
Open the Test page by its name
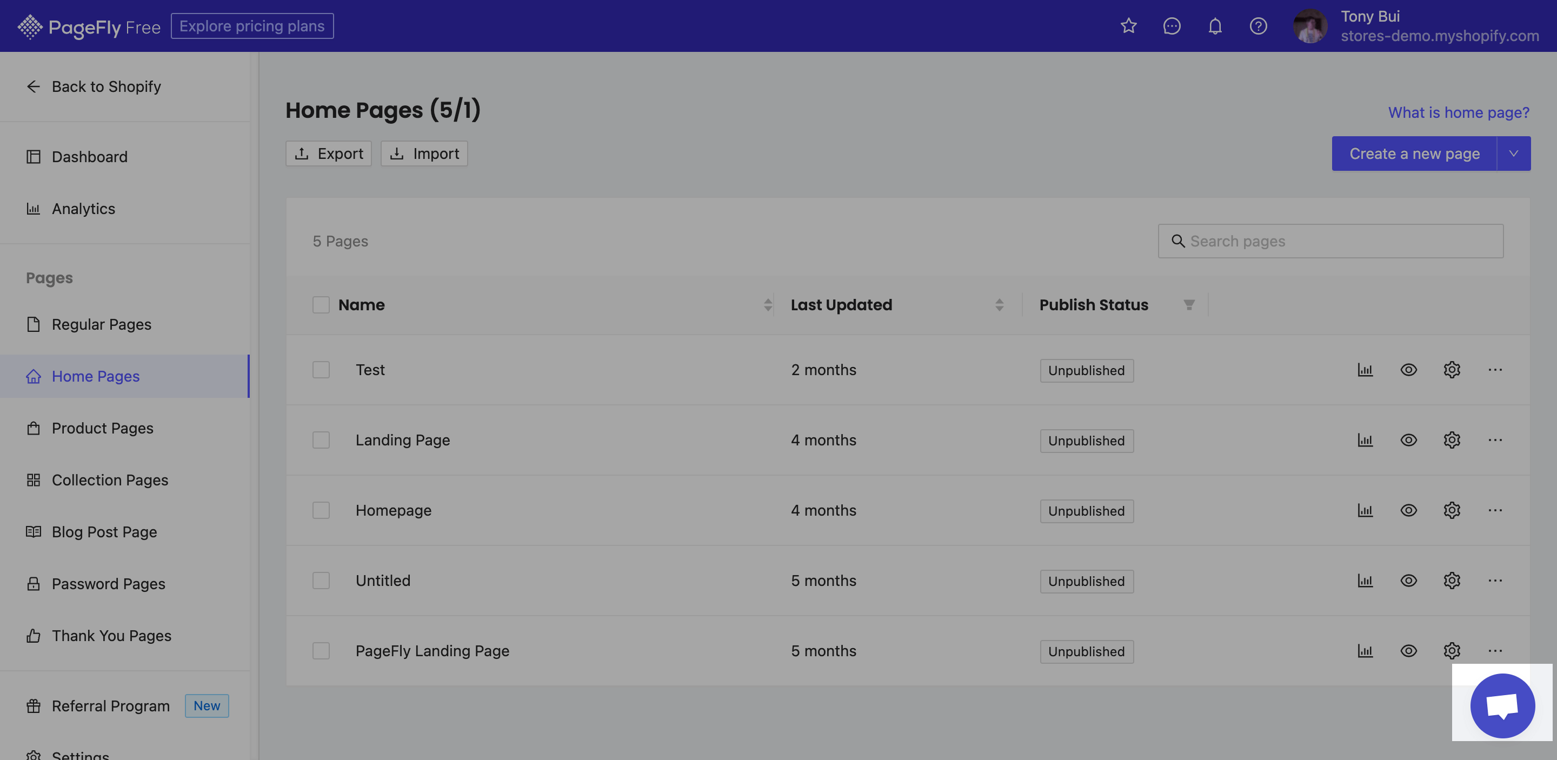(x=370, y=370)
